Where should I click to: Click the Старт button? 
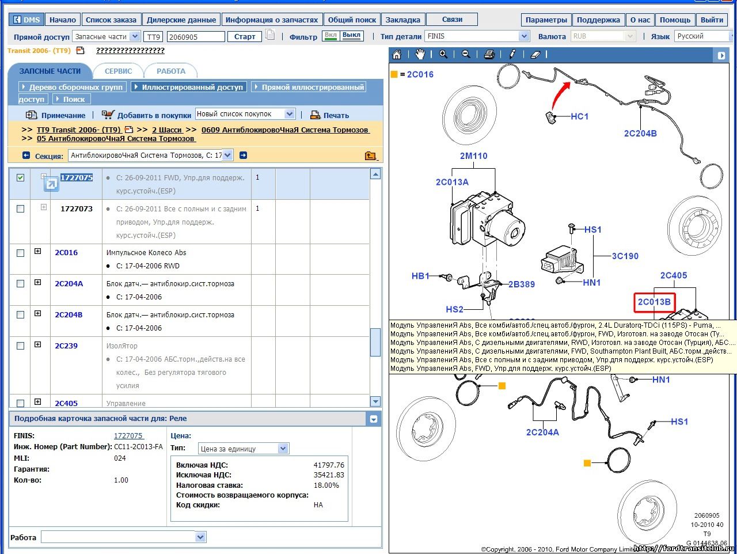(x=245, y=36)
